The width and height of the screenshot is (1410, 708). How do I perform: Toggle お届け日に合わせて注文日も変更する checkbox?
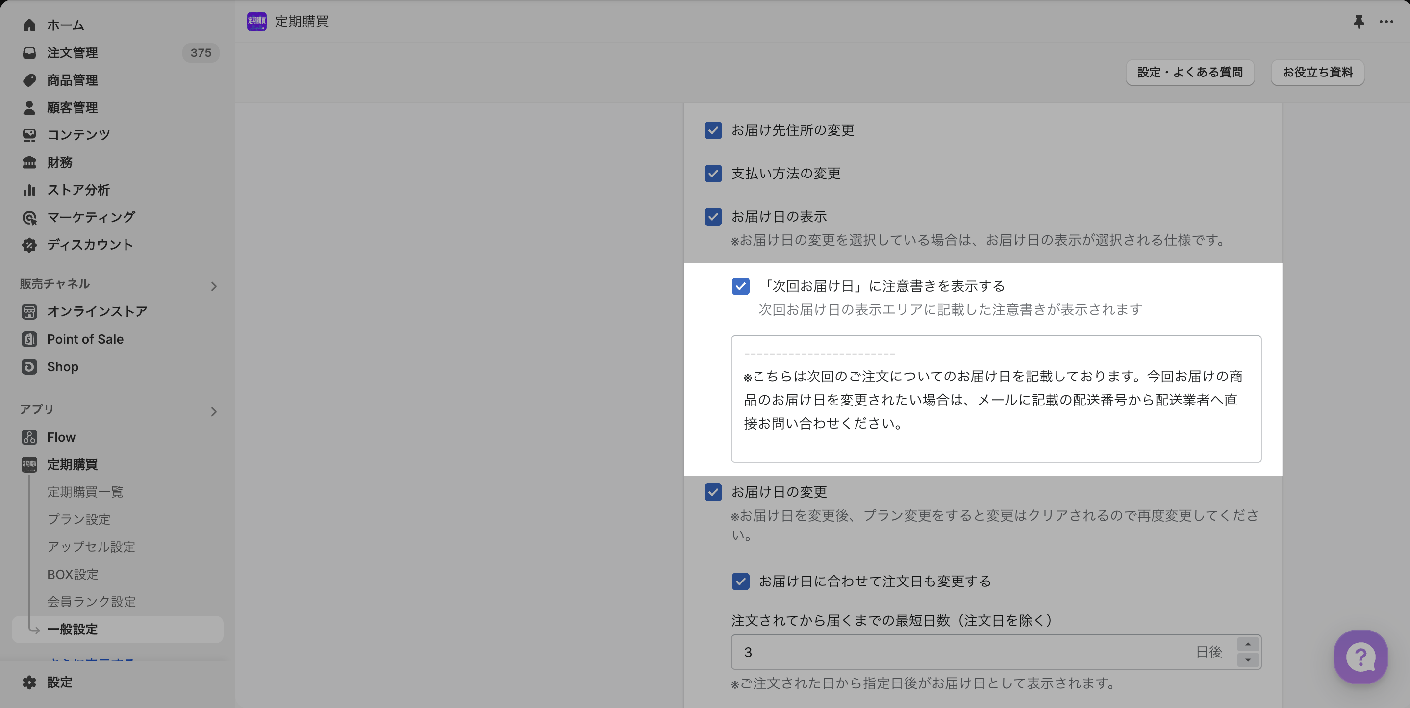pyautogui.click(x=740, y=581)
